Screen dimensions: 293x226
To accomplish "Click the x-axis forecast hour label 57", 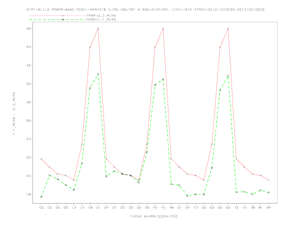I will 196,208.
